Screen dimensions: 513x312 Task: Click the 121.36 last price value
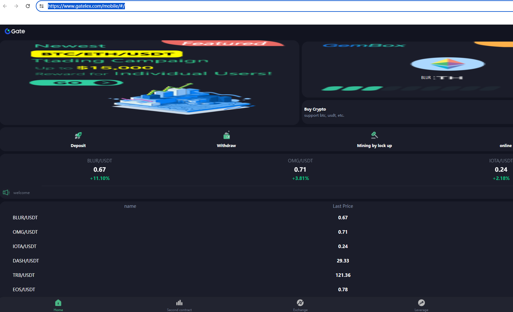[343, 275]
